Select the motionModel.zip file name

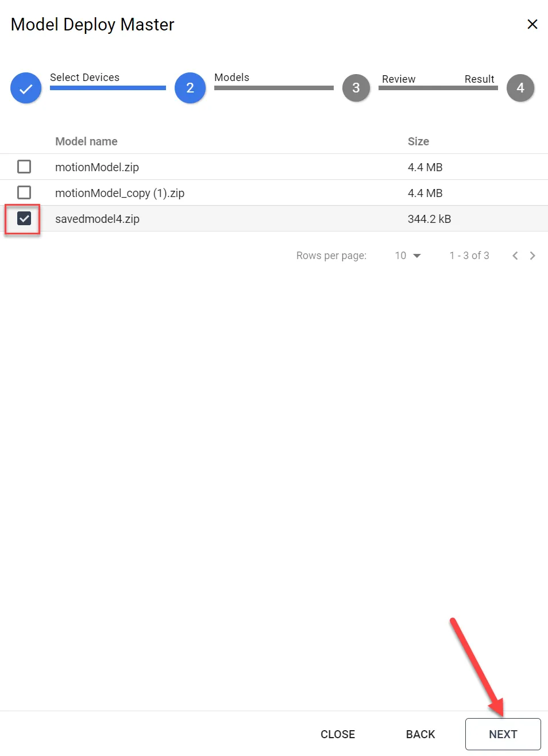[x=97, y=167]
